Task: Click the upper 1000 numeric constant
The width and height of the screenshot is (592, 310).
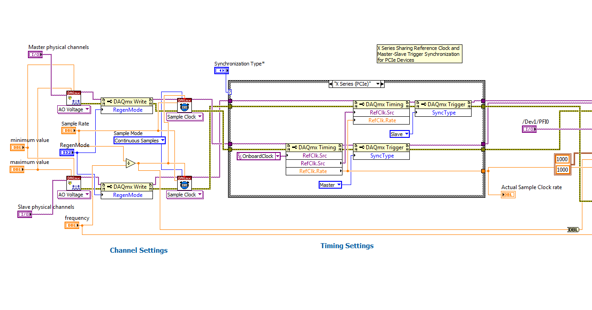Action: click(562, 159)
